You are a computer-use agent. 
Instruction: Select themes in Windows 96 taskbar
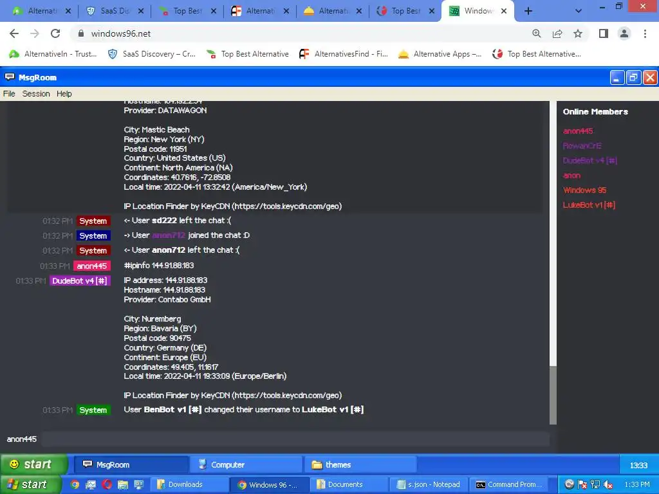pos(360,464)
